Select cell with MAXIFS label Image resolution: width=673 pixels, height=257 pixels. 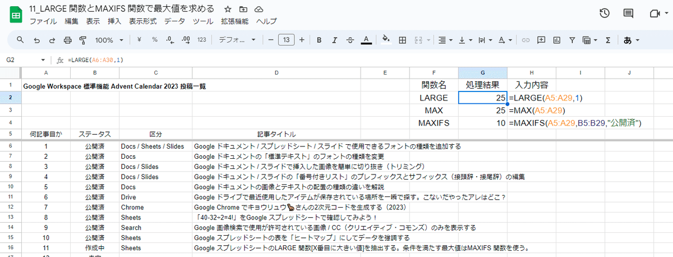[x=434, y=123]
